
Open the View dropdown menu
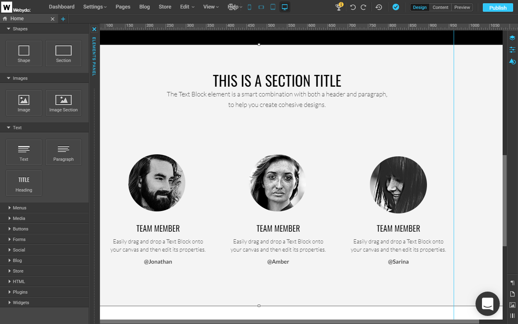coord(211,7)
